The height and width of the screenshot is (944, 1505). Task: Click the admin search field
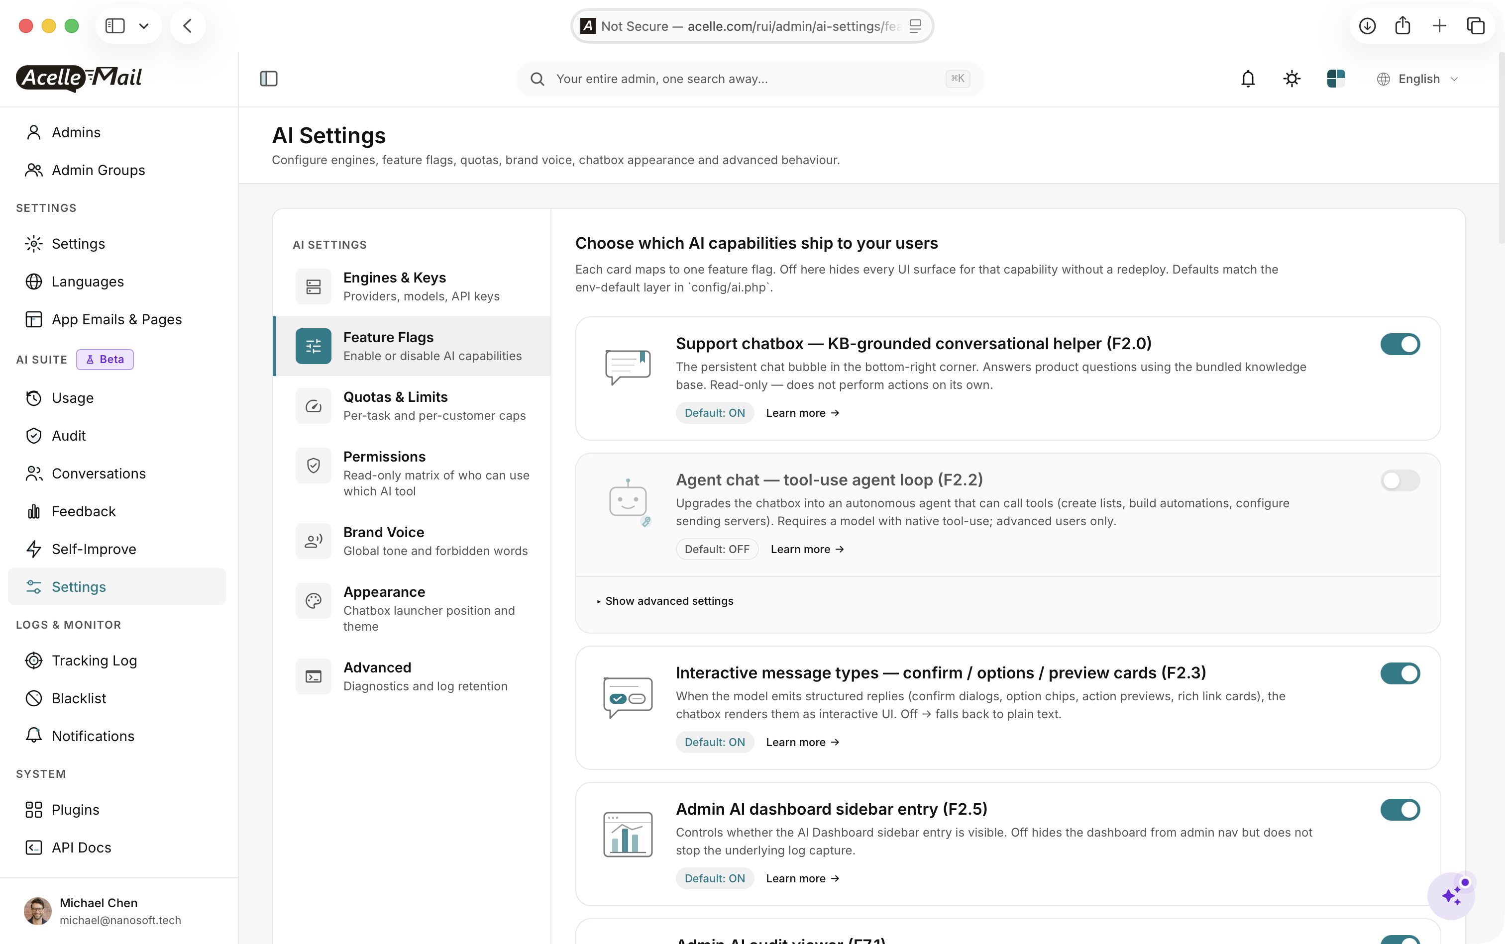(750, 79)
